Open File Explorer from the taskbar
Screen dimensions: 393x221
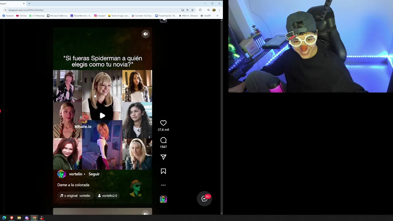pos(19,218)
